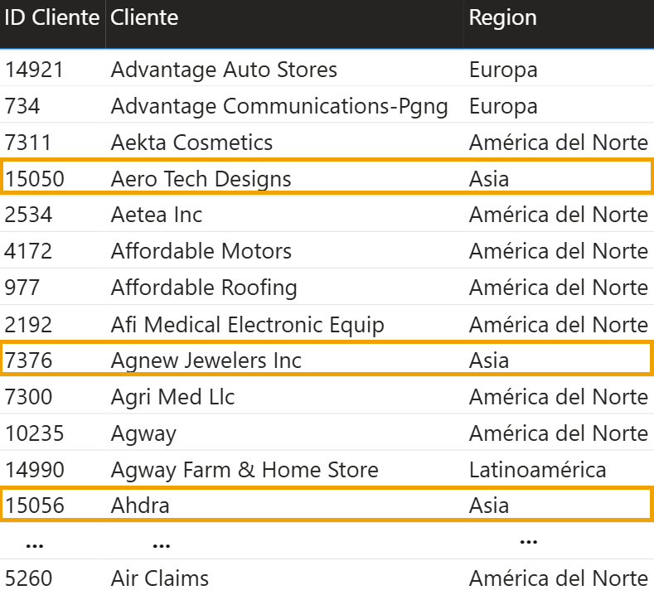This screenshot has width=654, height=595.
Task: Click Afi Medical Electronic Equip entry
Action: 247,324
